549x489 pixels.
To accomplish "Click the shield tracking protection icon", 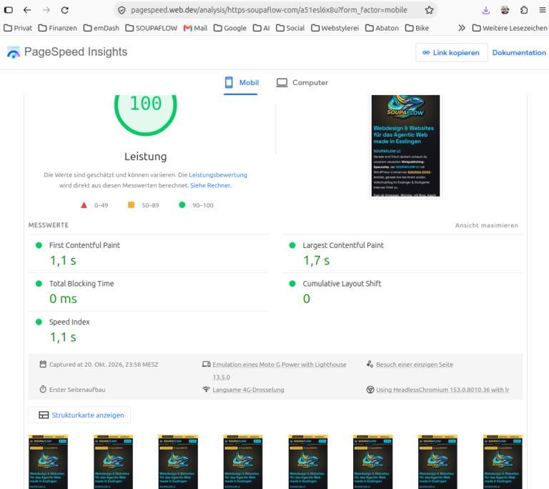I will pyautogui.click(x=122, y=11).
